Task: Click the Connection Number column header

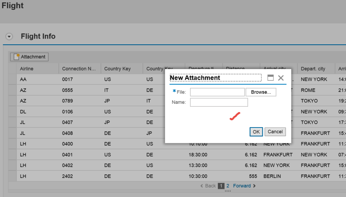Action: point(79,69)
